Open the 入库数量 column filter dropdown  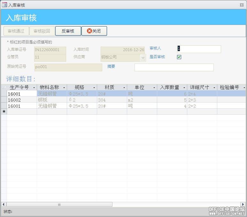coord(184,88)
